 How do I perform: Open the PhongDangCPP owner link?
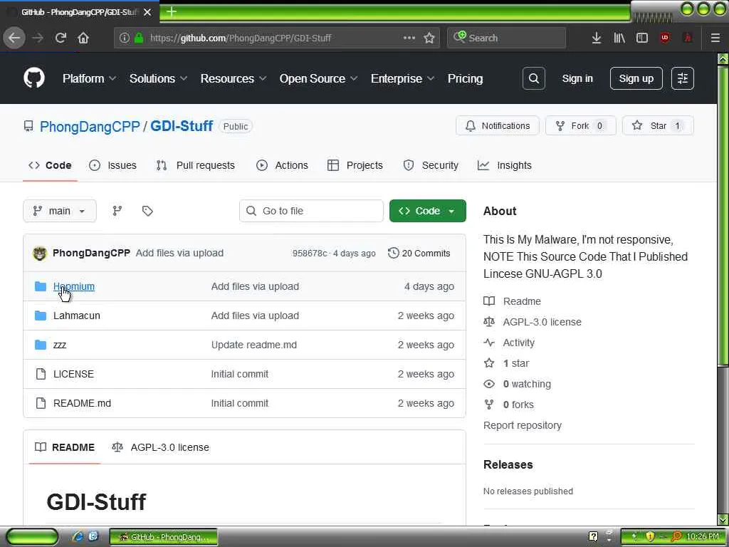(x=90, y=127)
